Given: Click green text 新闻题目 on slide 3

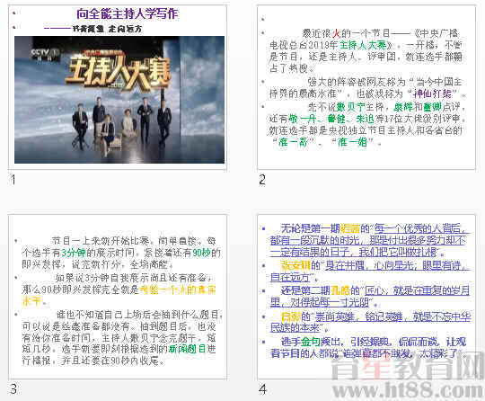Looking at the screenshot, I should click(x=187, y=349).
